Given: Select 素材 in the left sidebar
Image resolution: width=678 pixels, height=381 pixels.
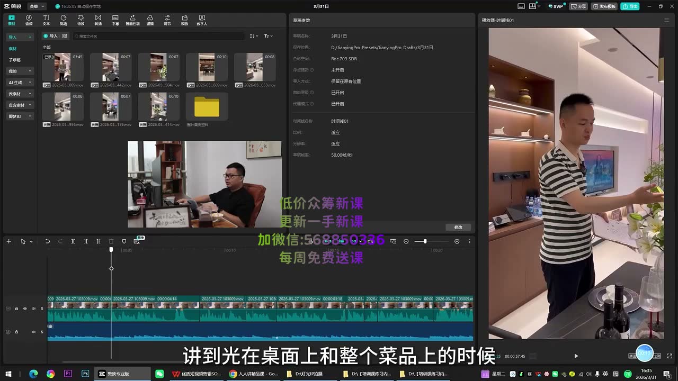Looking at the screenshot, I should point(13,49).
